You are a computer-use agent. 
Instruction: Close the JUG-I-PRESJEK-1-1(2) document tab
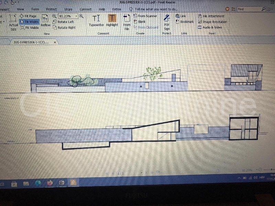coord(55,42)
